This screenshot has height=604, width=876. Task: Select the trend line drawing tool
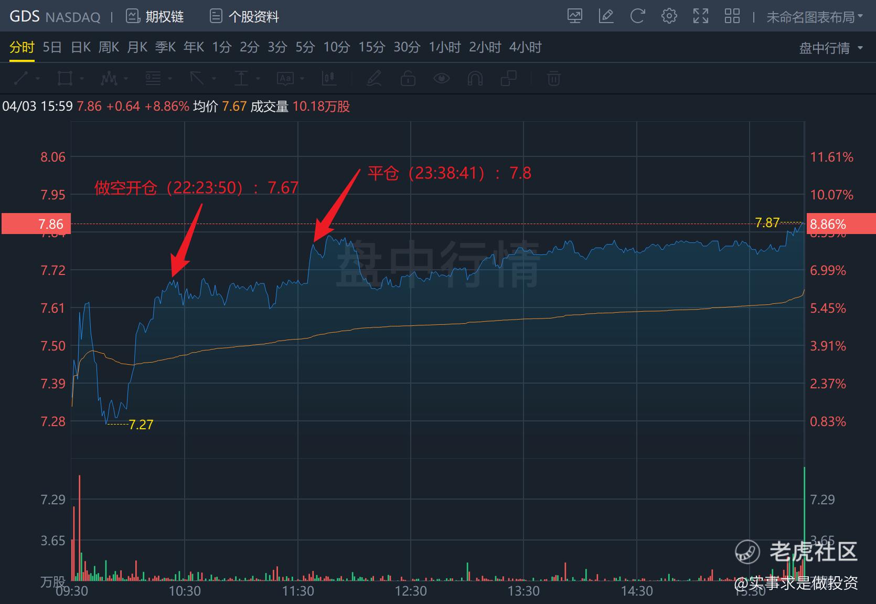(x=22, y=79)
